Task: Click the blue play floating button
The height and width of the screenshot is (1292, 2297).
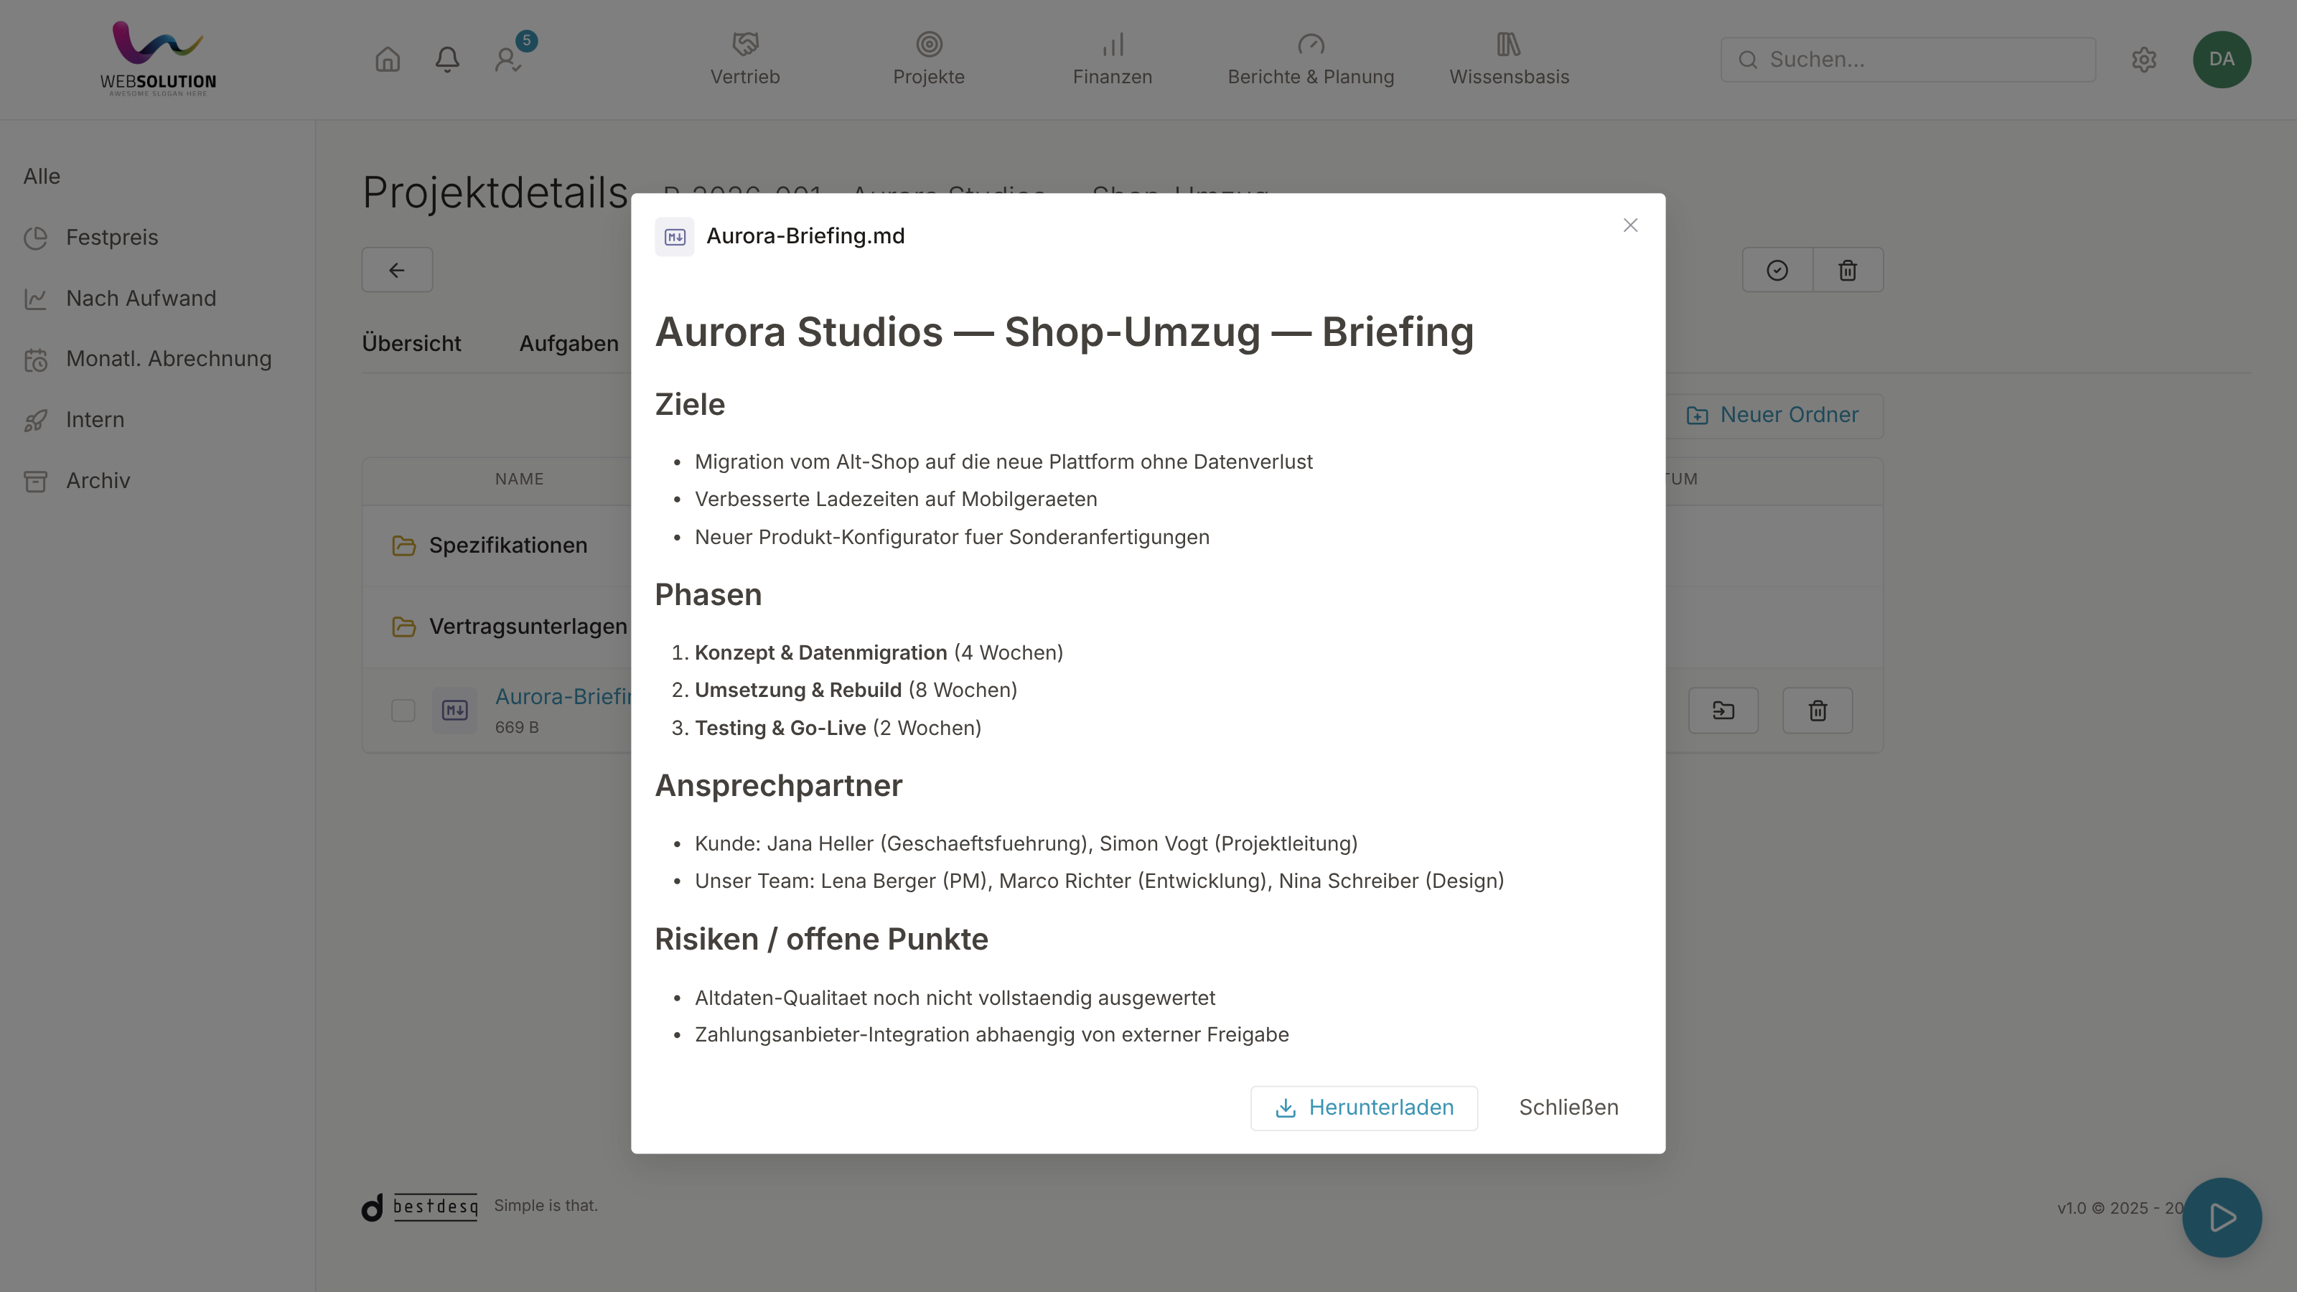Action: pyautogui.click(x=2221, y=1217)
